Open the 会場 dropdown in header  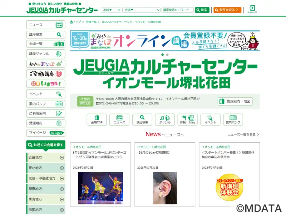[x=141, y=10]
